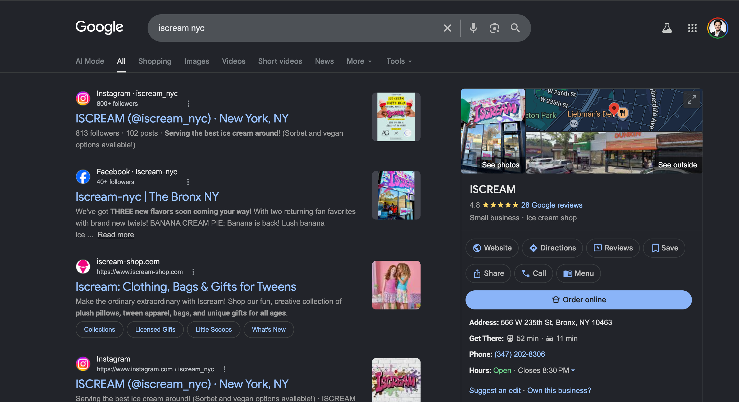Open Iscream-nyc | The Bronx NY link
This screenshot has height=402, width=739.
[147, 197]
